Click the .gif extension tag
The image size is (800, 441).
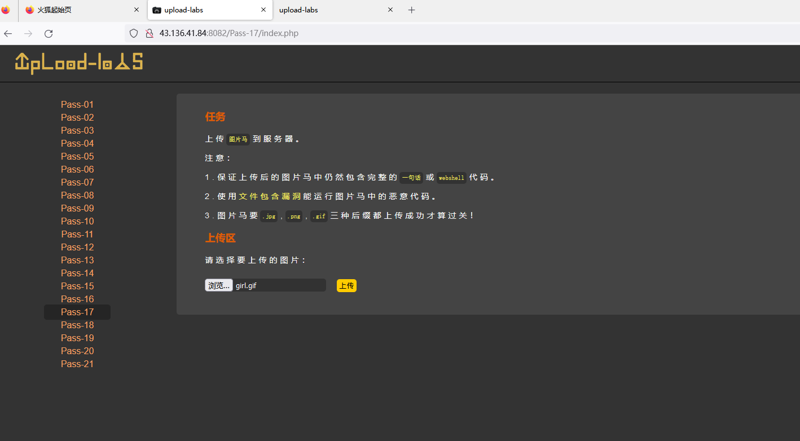(x=319, y=216)
